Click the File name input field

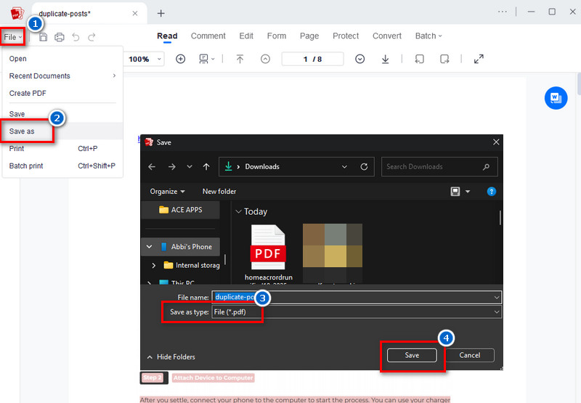363,297
